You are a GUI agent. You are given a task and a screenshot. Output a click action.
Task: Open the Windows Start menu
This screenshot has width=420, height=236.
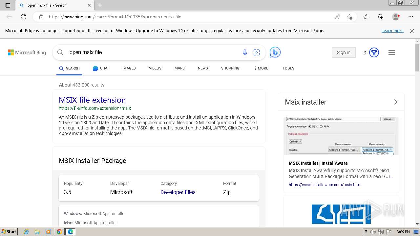(9, 232)
